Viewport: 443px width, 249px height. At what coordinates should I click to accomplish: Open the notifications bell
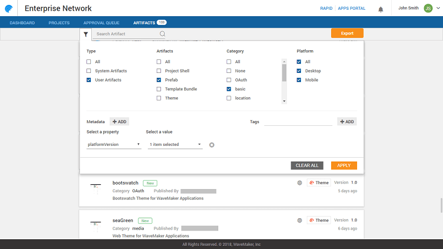click(380, 9)
